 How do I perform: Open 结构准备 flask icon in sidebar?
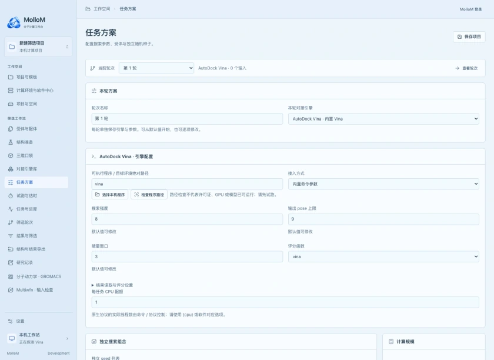click(11, 142)
